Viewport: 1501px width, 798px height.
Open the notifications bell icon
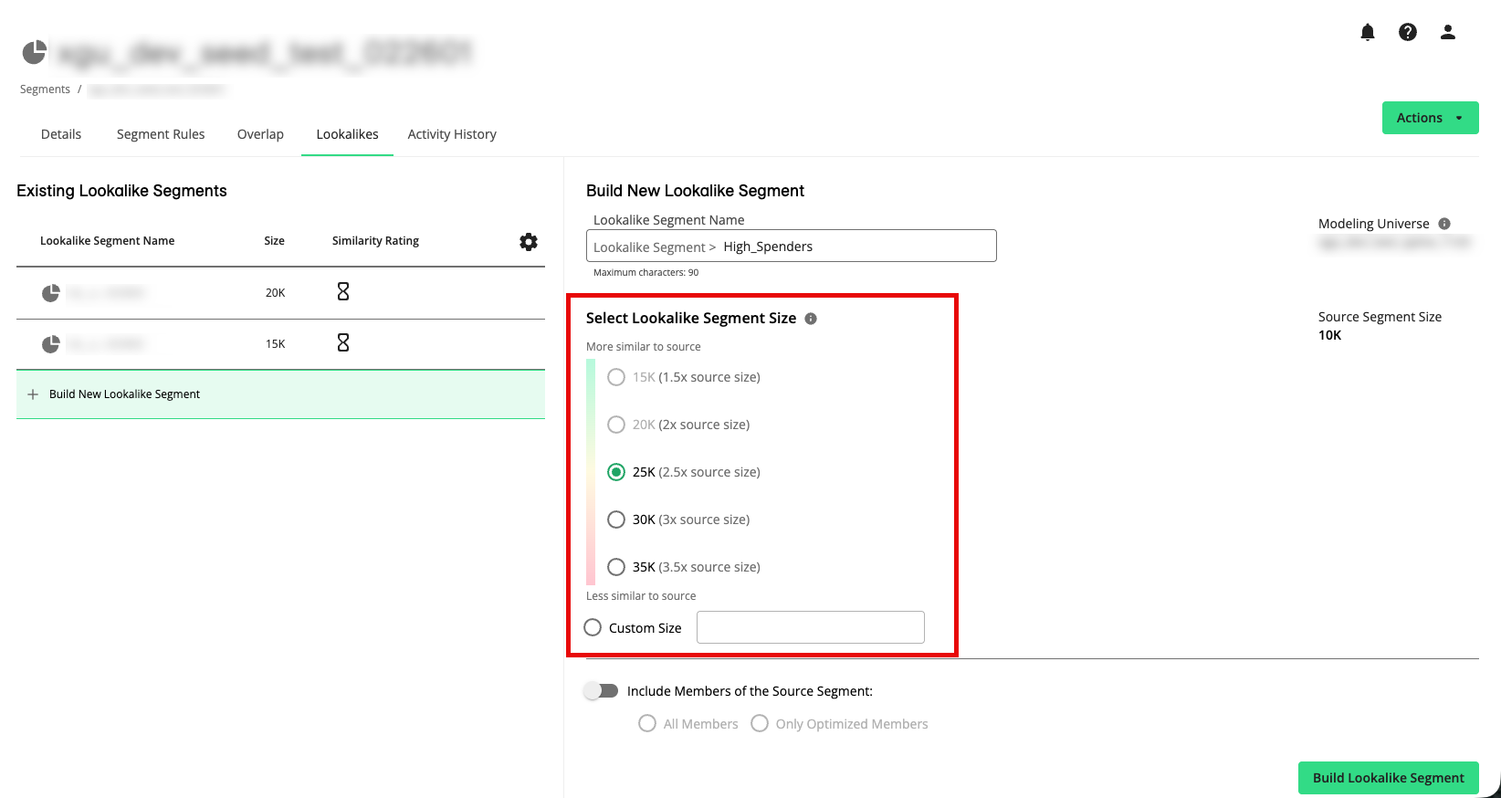point(1367,33)
